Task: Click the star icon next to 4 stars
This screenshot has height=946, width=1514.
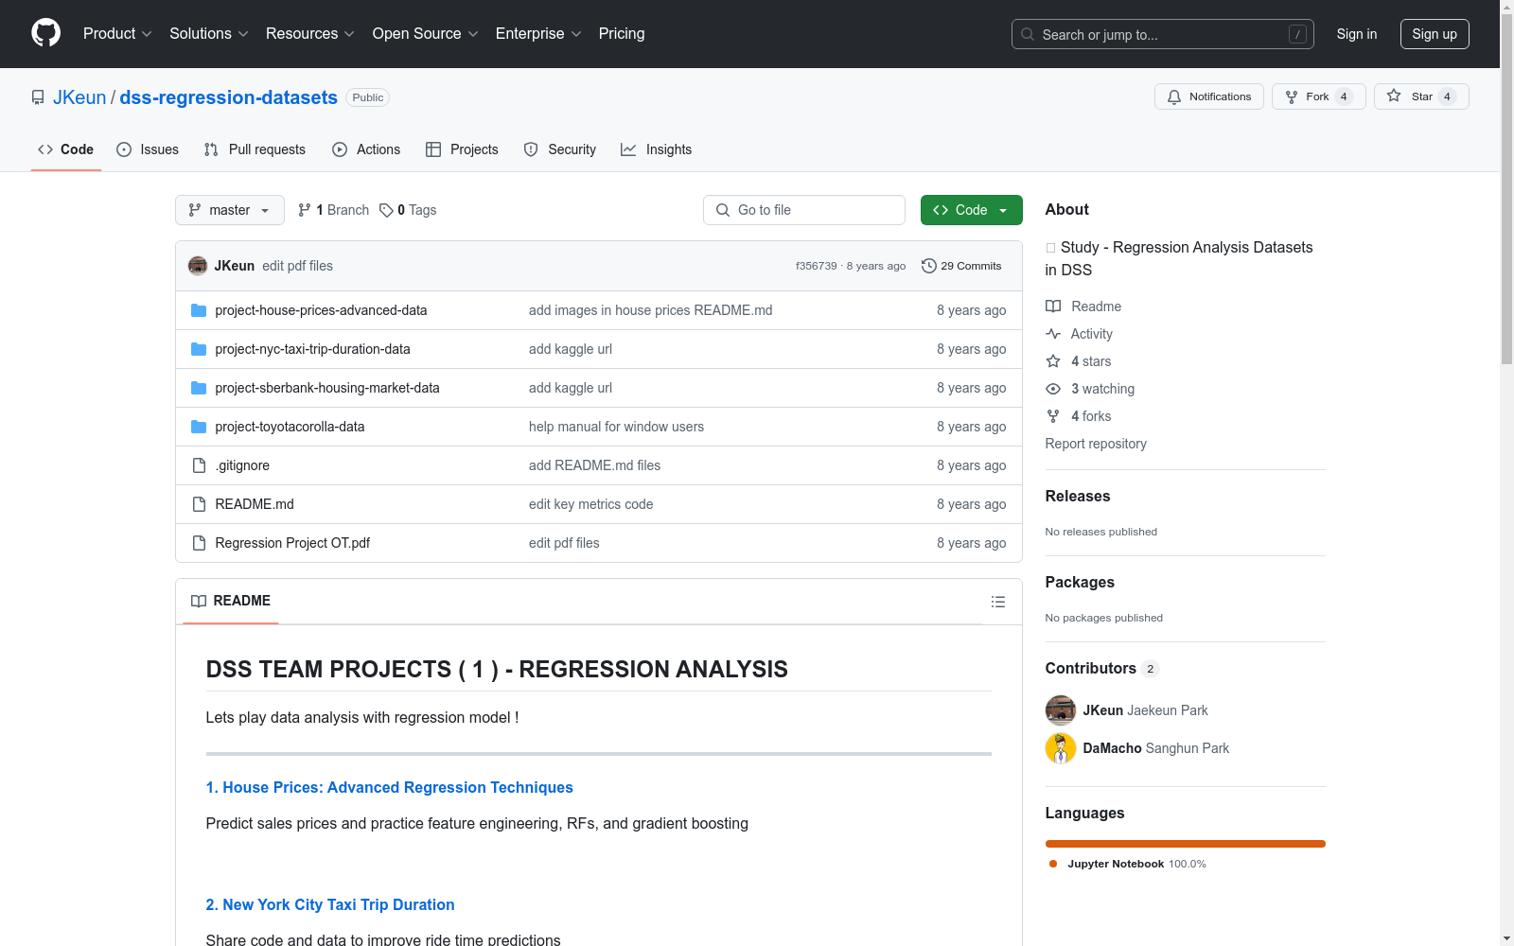Action: [1053, 361]
